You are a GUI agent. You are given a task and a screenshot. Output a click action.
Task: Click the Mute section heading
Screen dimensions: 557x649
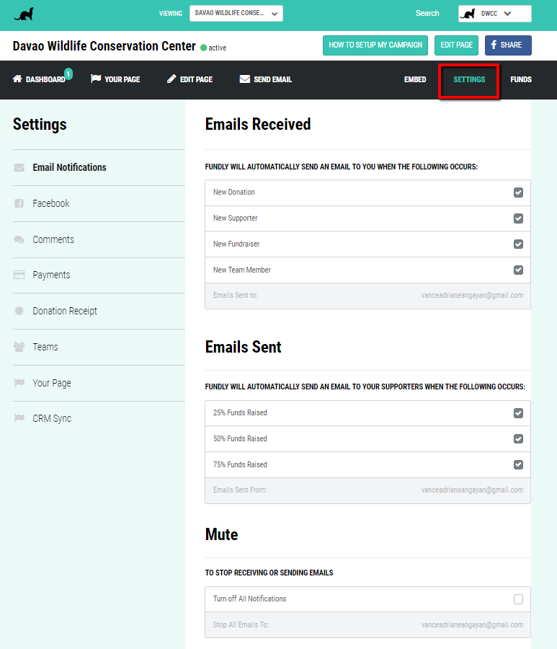point(222,534)
